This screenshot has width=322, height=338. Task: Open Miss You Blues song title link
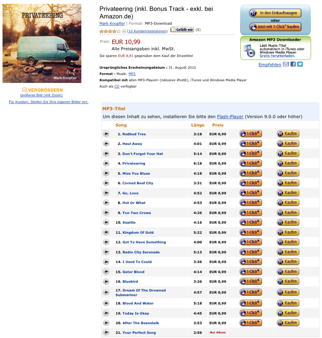(x=136, y=173)
